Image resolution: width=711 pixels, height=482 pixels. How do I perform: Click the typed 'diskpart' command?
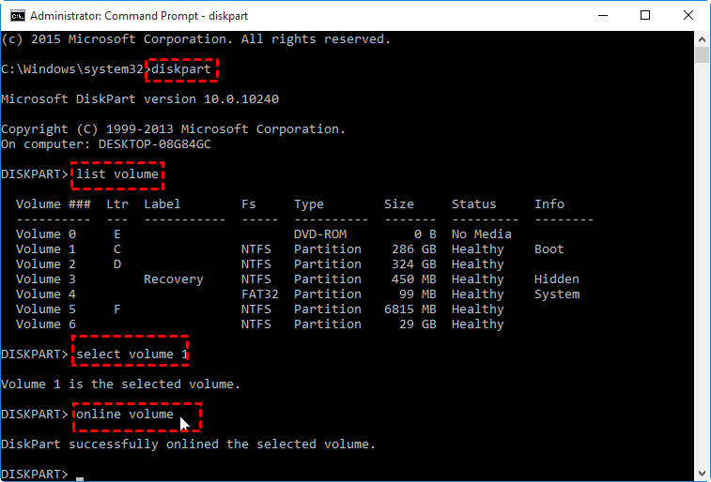tap(181, 69)
